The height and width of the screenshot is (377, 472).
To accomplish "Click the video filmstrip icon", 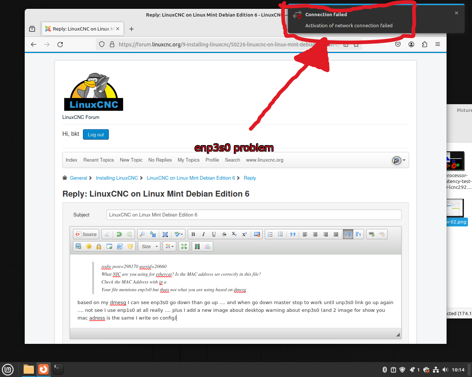I will [x=197, y=246].
